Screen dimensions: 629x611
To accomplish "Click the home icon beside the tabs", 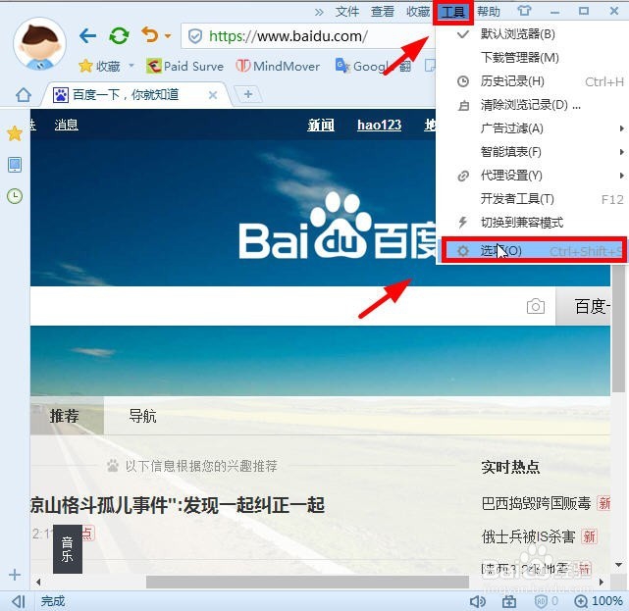I will click(24, 95).
